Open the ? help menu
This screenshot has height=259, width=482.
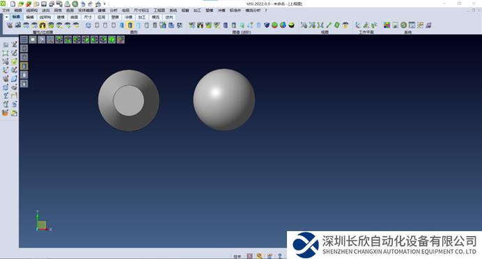pyautogui.click(x=266, y=10)
